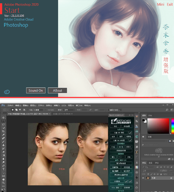Click the 16-位 button in Retouching Academy
This screenshot has height=192, width=174.
pos(121,147)
